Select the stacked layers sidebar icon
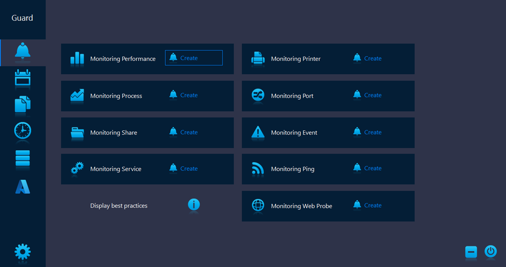The height and width of the screenshot is (267, 506). point(22,159)
